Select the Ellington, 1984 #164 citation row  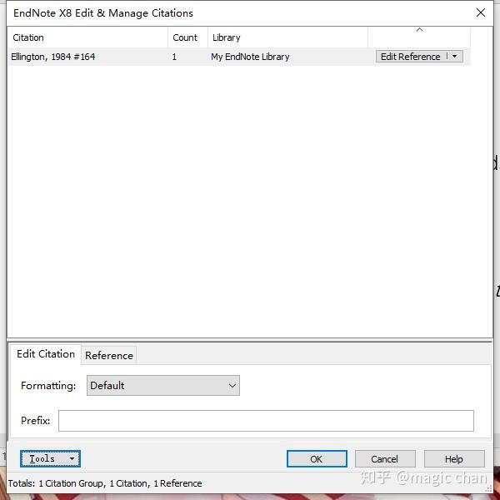pos(239,57)
